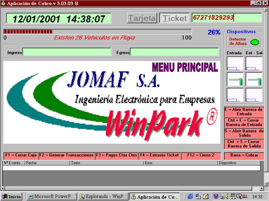The height and width of the screenshot is (201, 269).
Task: Click 'Existen 26 Vehiculos en Playa' text
Action: pyautogui.click(x=94, y=38)
